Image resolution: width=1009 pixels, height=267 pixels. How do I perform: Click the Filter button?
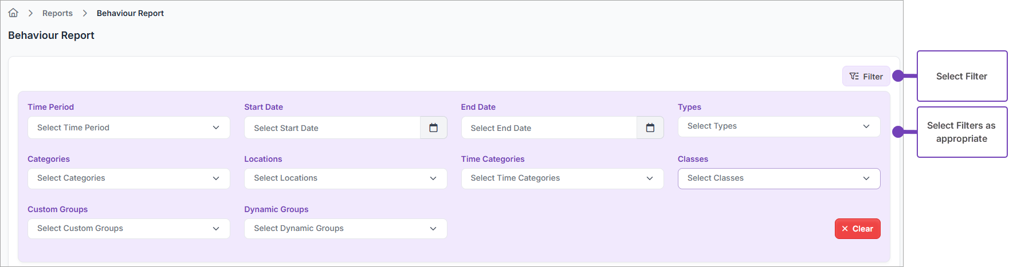[x=866, y=76]
